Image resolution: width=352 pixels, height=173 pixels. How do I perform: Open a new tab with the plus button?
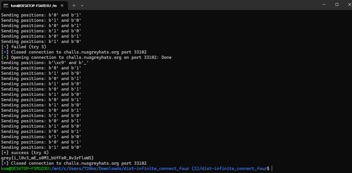click(74, 5)
